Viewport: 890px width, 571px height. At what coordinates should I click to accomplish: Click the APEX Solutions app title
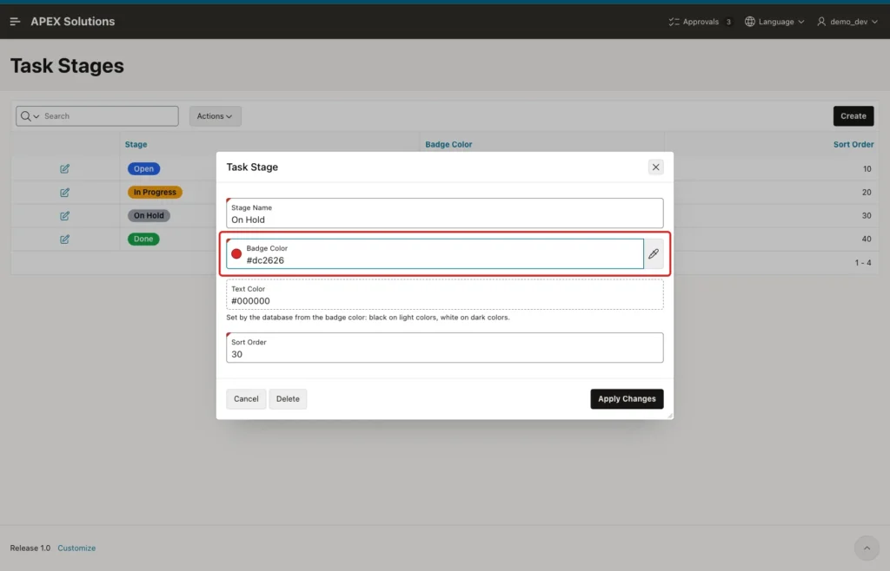click(73, 22)
